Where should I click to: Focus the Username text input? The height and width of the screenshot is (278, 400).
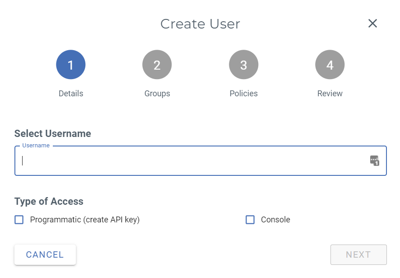[190, 161]
